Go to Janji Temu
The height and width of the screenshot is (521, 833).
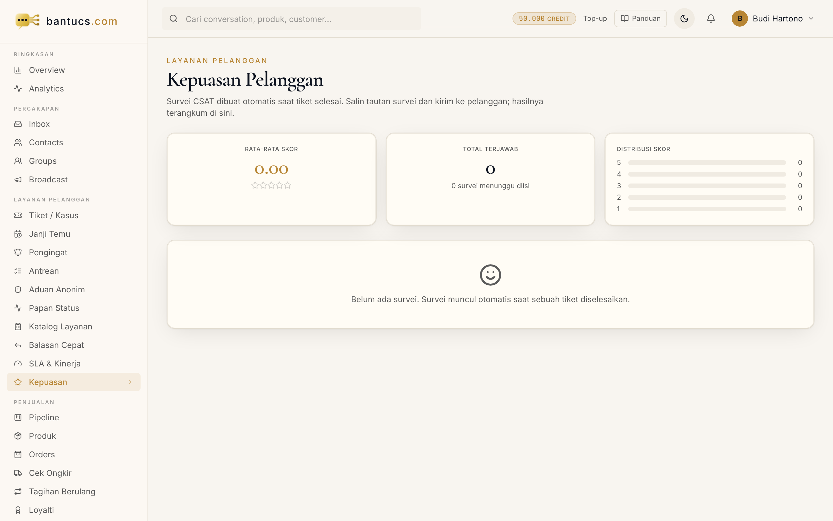(x=74, y=234)
